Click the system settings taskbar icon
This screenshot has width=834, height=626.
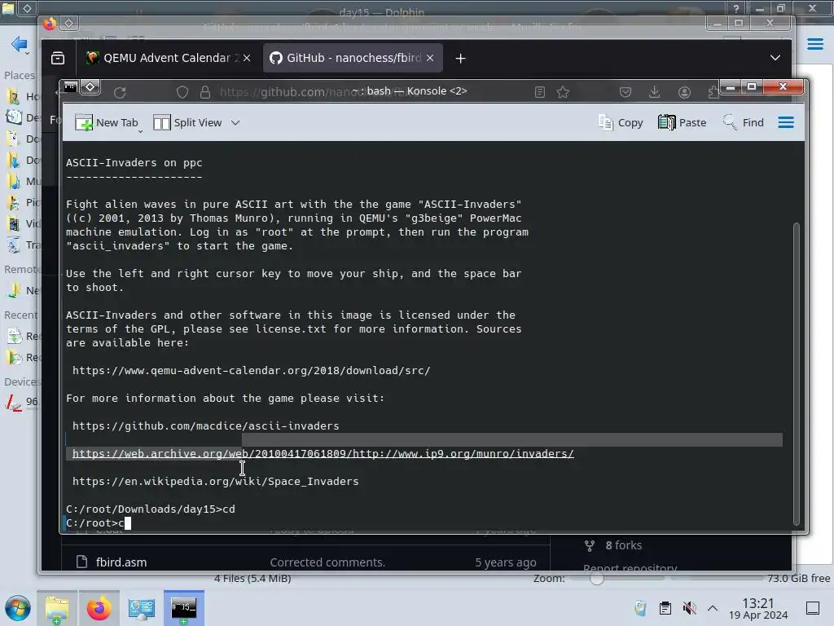click(141, 608)
